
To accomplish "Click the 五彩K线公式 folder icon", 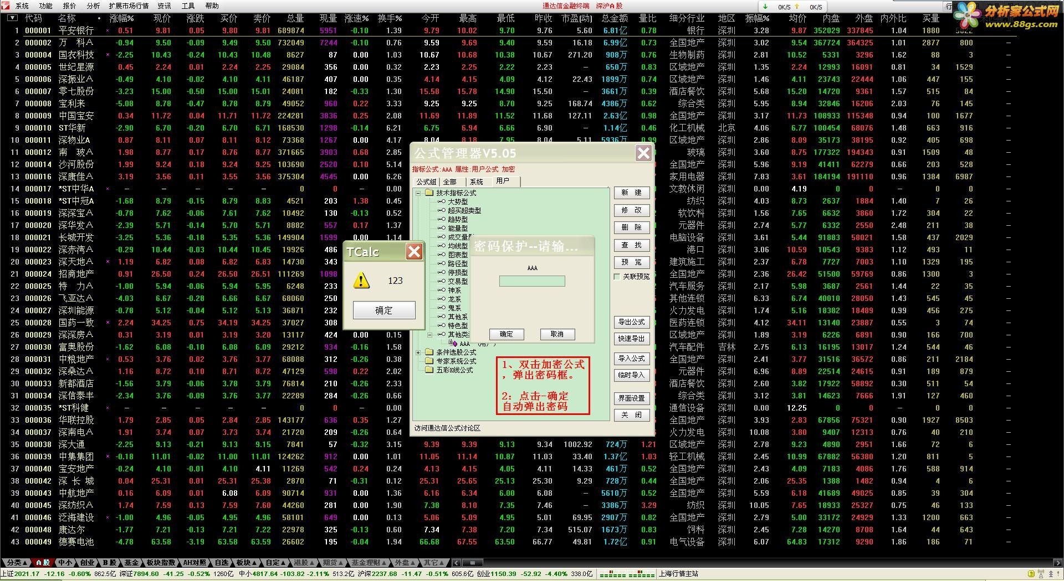I will pos(429,370).
